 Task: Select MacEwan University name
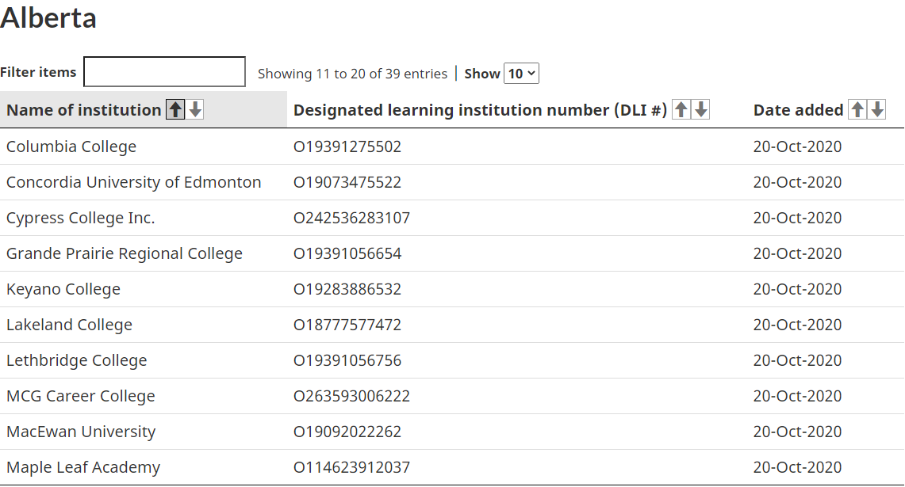pos(81,432)
